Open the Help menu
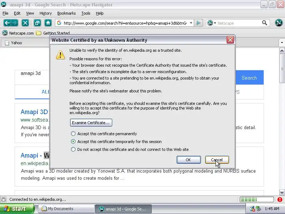 click(x=100, y=13)
